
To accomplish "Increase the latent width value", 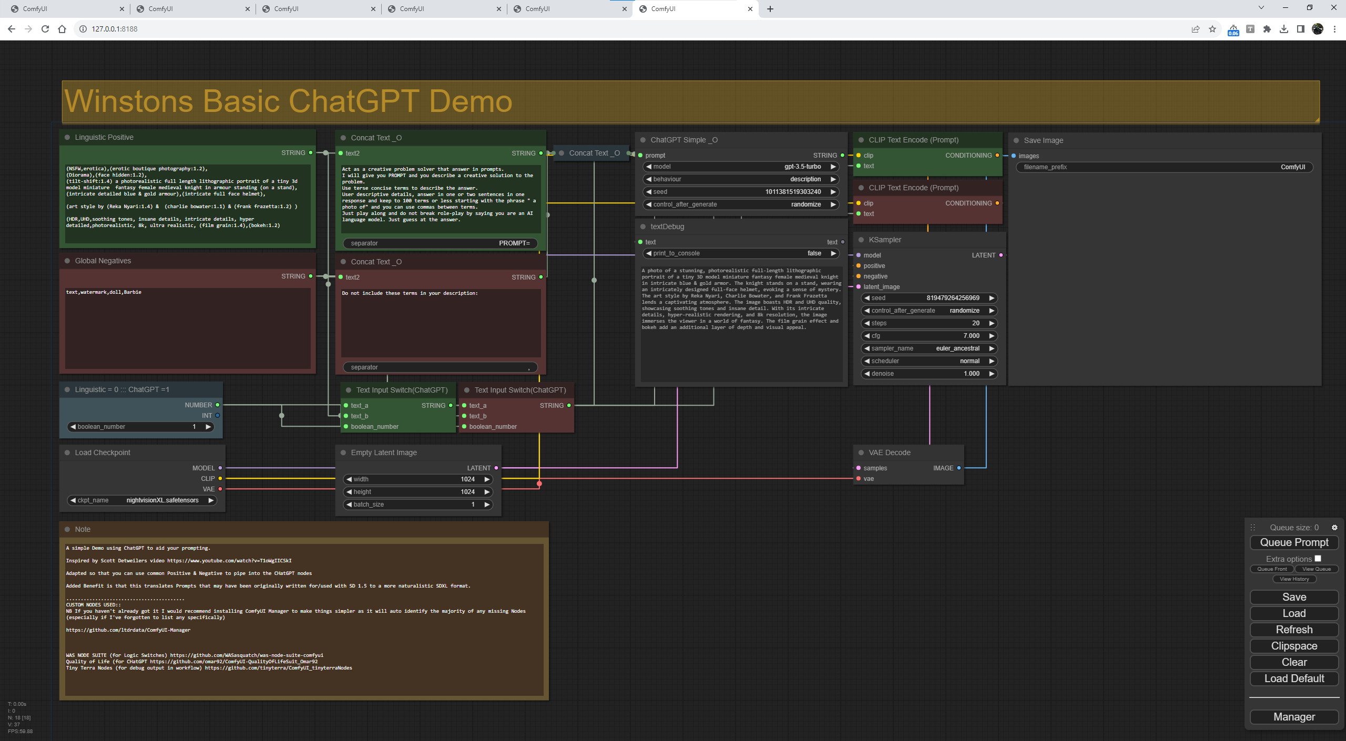I will 487,479.
